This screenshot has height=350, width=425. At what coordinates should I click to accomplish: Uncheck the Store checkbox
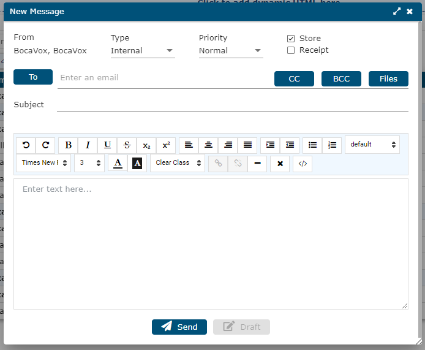[x=291, y=39]
